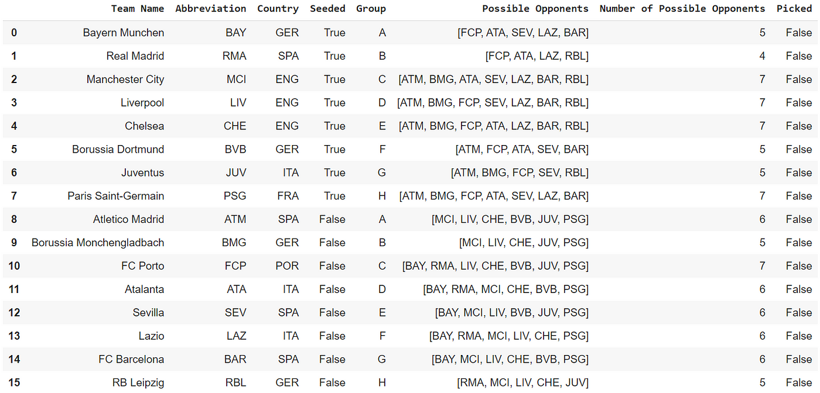This screenshot has width=820, height=393.
Task: Select the 'Atalanta' team name cell
Action: (x=145, y=289)
